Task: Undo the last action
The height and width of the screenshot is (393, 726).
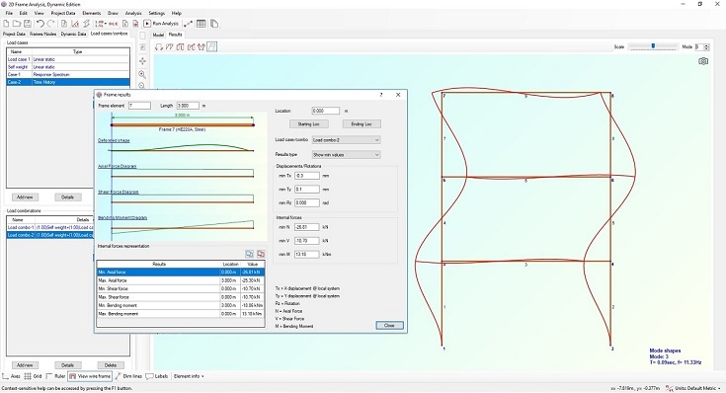Action: coord(40,24)
